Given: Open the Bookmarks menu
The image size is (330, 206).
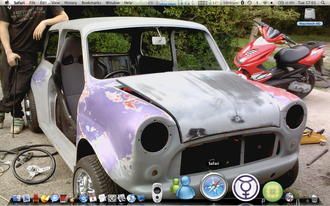Looking at the screenshot, I should (91, 3).
